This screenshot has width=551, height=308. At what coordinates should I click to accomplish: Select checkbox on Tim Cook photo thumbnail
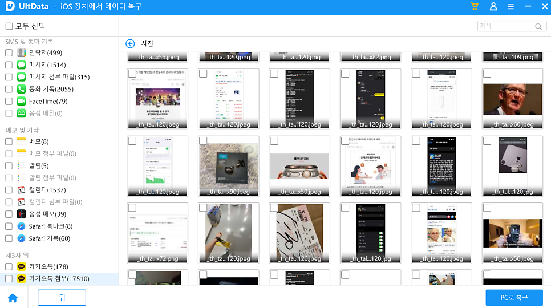pos(487,74)
